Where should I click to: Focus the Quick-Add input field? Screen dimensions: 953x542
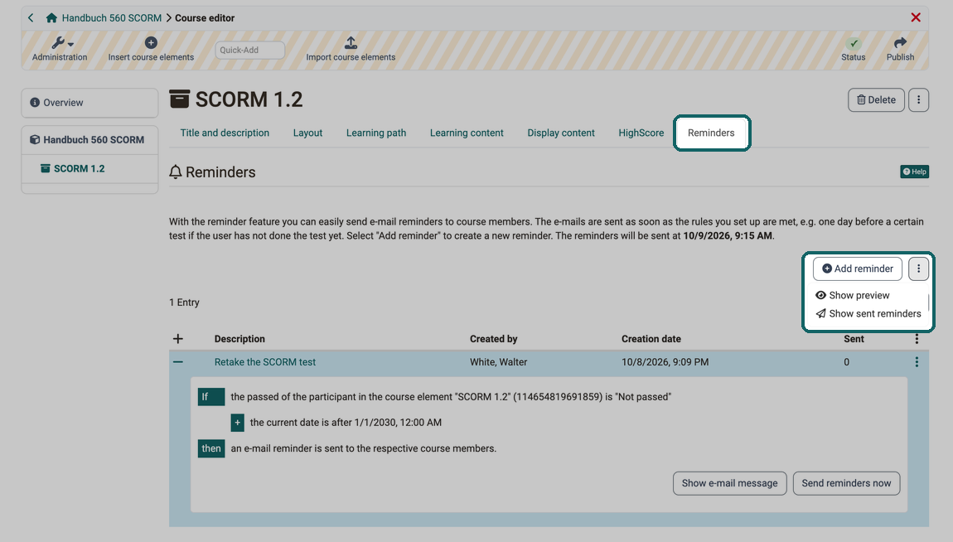(x=249, y=50)
